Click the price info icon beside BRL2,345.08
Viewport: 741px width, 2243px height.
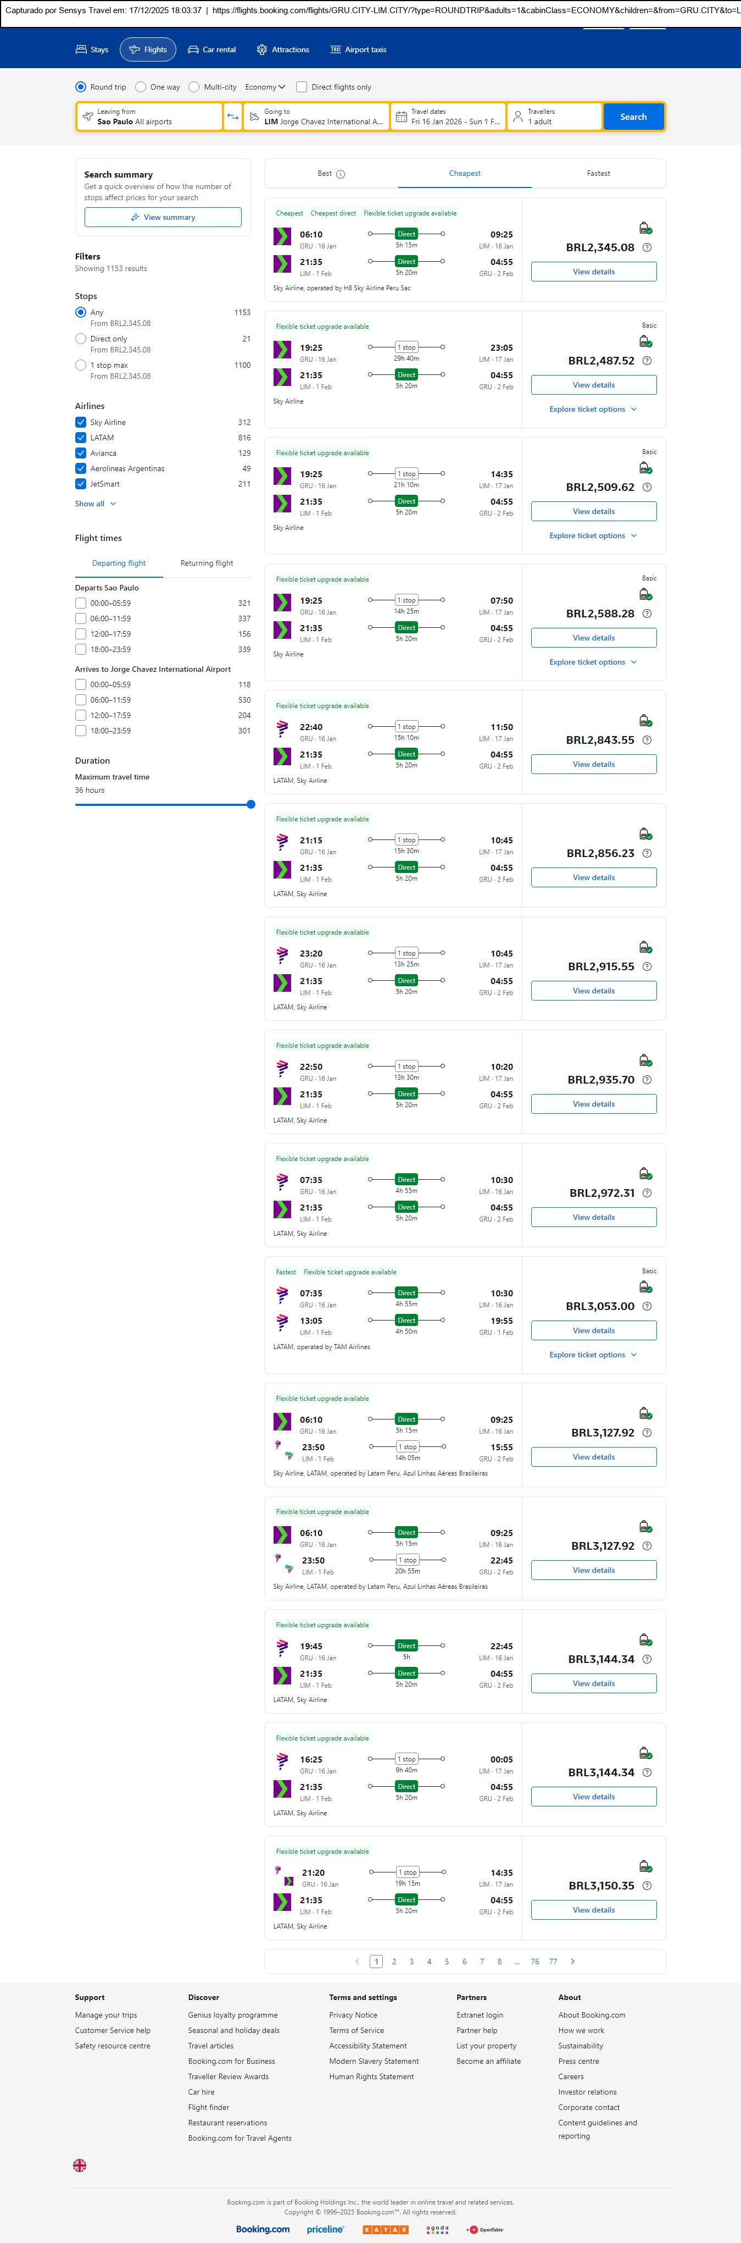click(x=646, y=248)
